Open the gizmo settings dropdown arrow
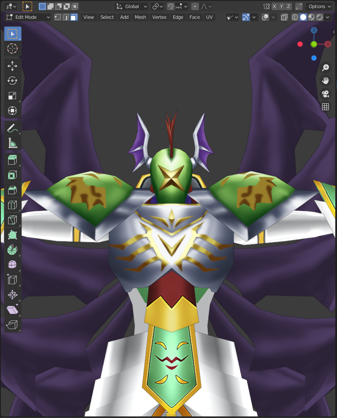Viewport: 337px width, 418px height. click(254, 17)
